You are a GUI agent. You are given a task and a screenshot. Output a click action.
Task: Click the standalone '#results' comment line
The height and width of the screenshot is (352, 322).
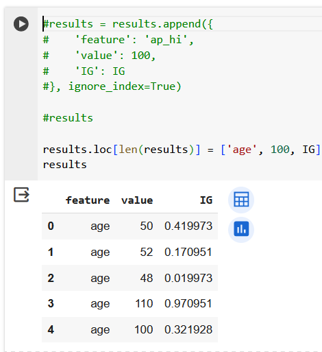[68, 118]
